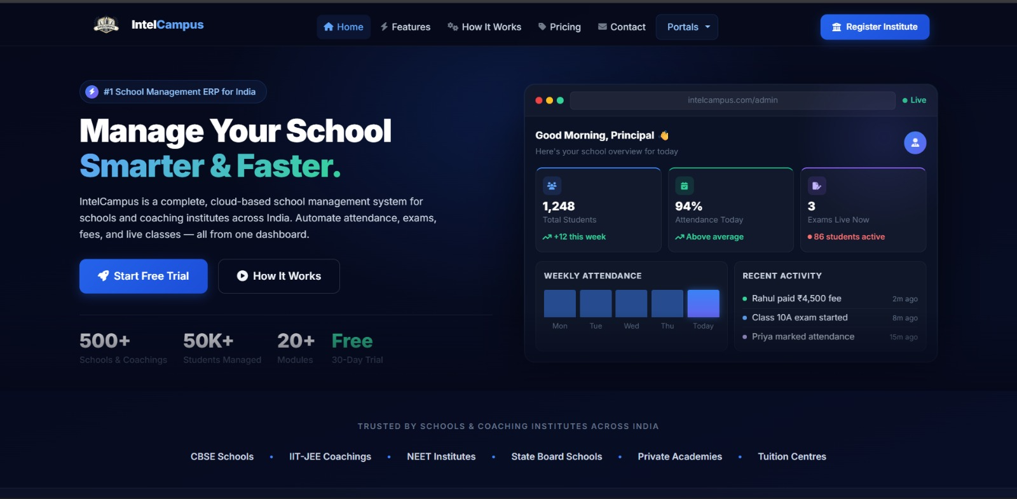Click the How It Works play button
The height and width of the screenshot is (499, 1017).
coord(278,277)
